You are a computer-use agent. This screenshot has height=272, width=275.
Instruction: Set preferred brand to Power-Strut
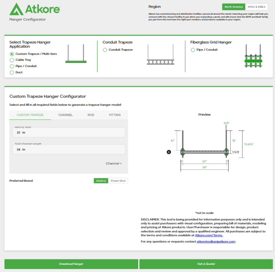point(118,181)
